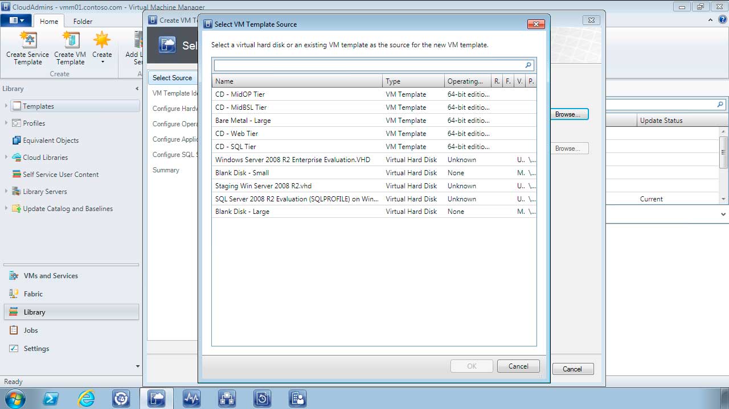Launch PowerShell from the taskbar
The image size is (729, 409).
point(51,399)
